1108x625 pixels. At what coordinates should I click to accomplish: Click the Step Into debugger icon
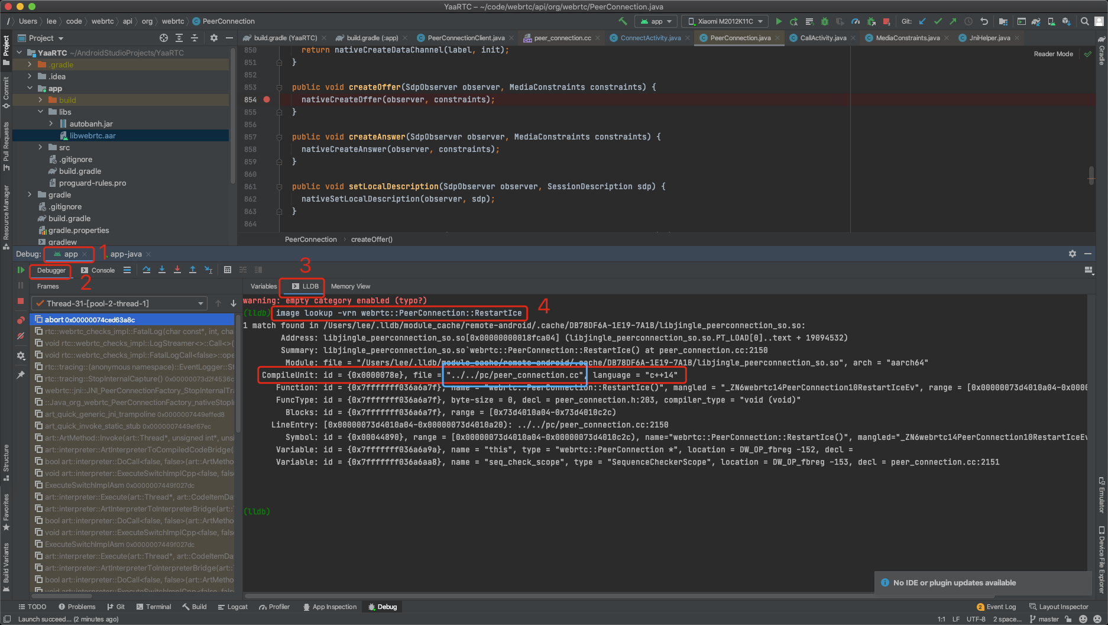[162, 270]
